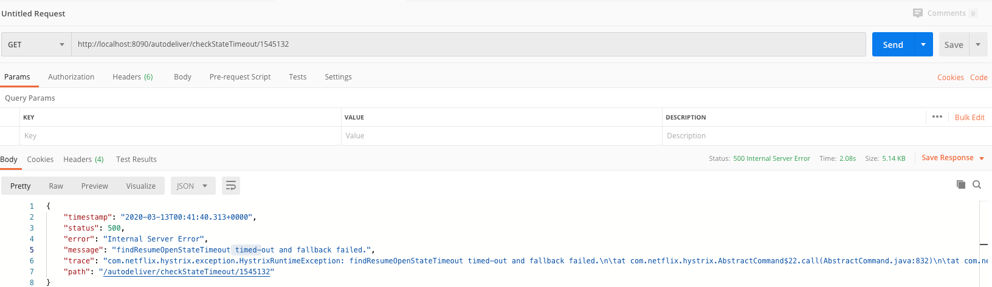Open the three-dots options for params table

pos(937,117)
